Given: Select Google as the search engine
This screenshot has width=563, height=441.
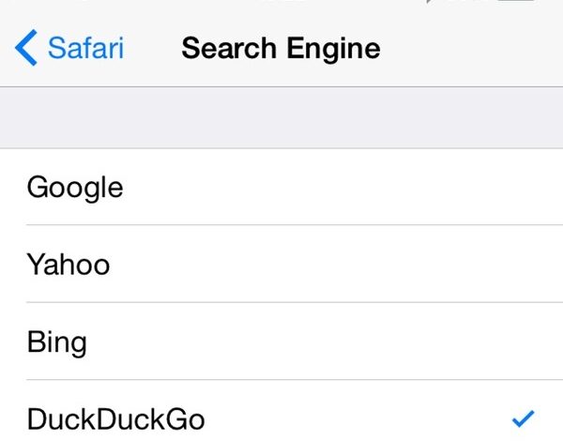Looking at the screenshot, I should coord(281,187).
